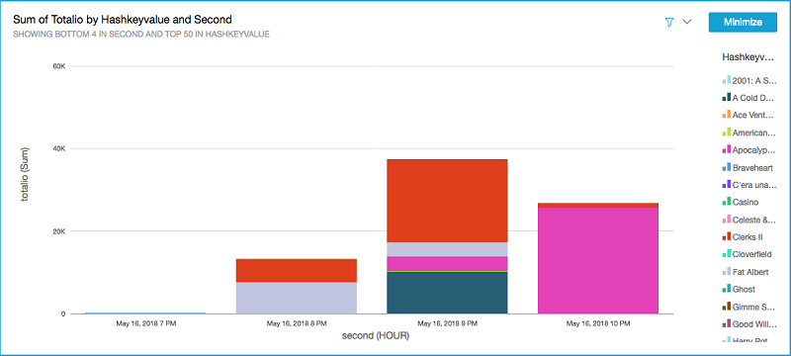Click the Casino legend color icon
791x356 pixels.
727,202
